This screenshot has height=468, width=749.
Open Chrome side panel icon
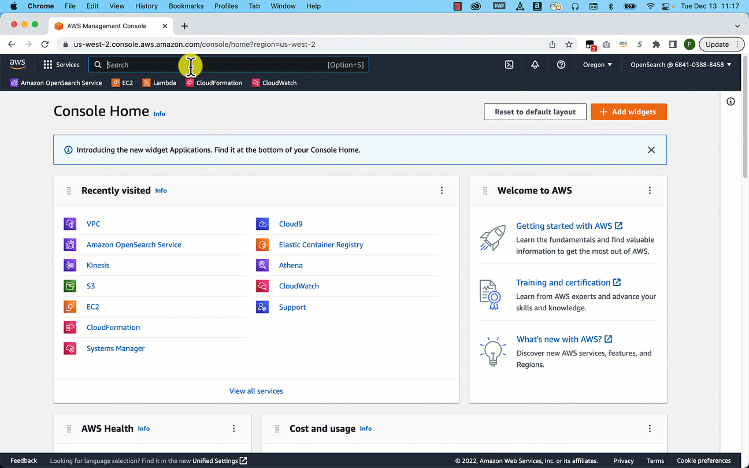click(673, 44)
